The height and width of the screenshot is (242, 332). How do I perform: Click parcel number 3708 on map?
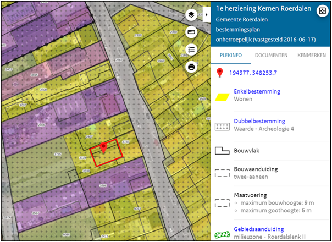coord(43,90)
